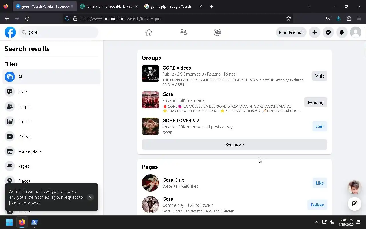Follow the Gore community page
The width and height of the screenshot is (366, 229).
[317, 205]
